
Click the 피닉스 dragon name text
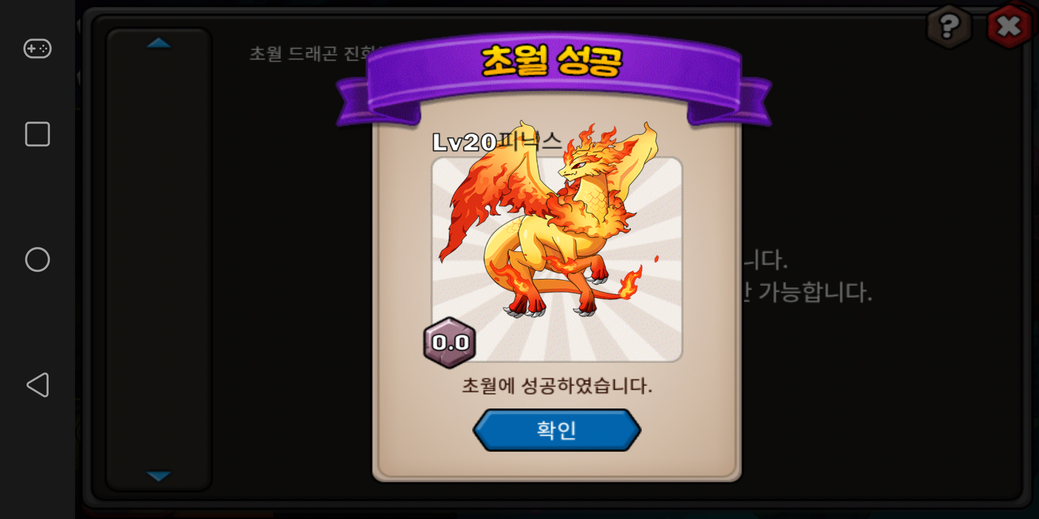coord(530,141)
